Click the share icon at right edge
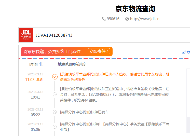 [x=184, y=52]
